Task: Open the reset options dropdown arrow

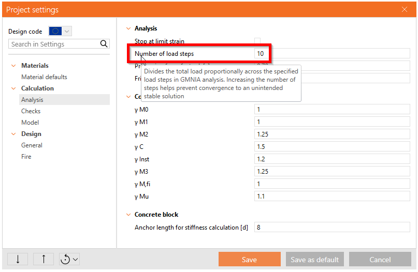Action: (76, 259)
